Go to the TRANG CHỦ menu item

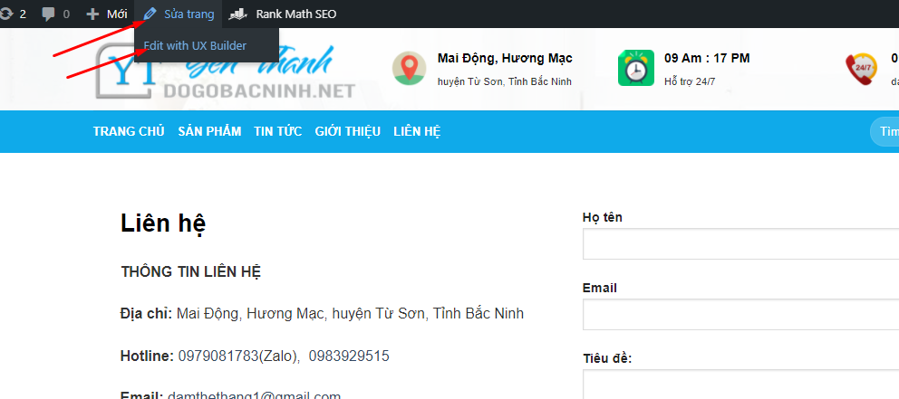129,132
